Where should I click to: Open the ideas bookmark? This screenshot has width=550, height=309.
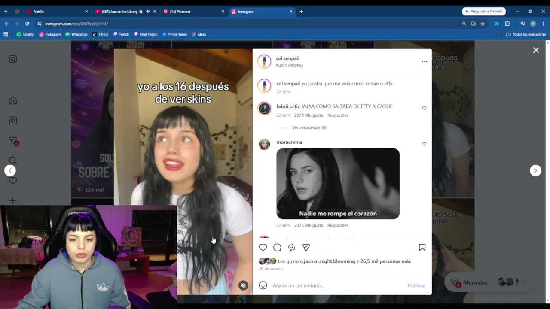pos(199,34)
